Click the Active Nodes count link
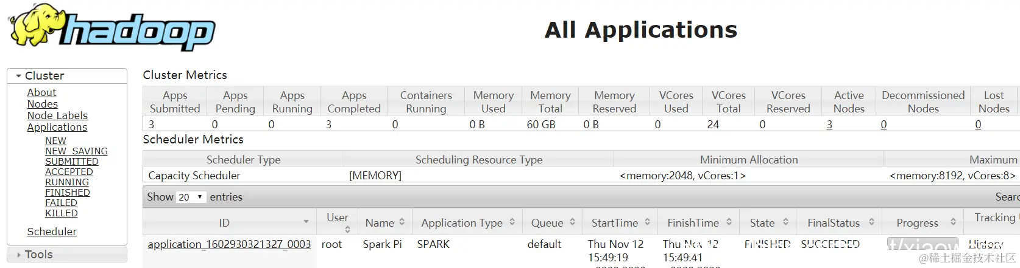Image resolution: width=1020 pixels, height=268 pixels. tap(829, 125)
